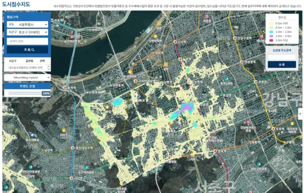Click the 선정릉역 subway station marker
304x193 pixels.
pos(242,62)
